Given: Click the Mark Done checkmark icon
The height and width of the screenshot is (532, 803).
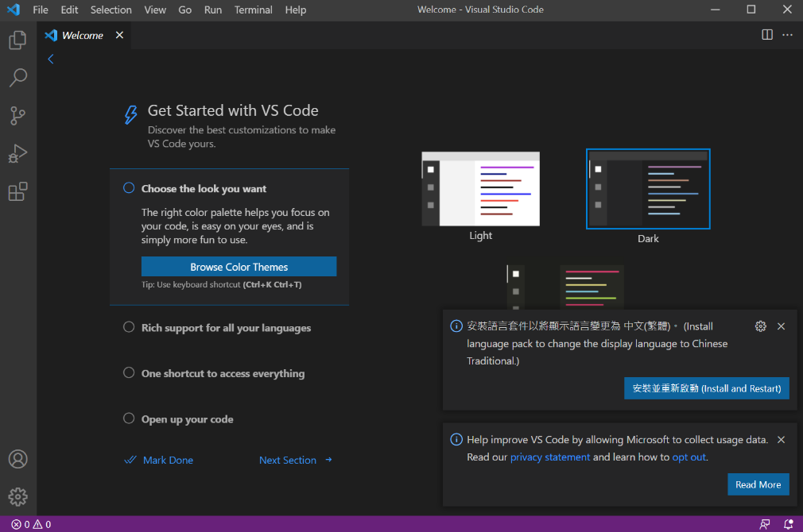Looking at the screenshot, I should pos(130,460).
